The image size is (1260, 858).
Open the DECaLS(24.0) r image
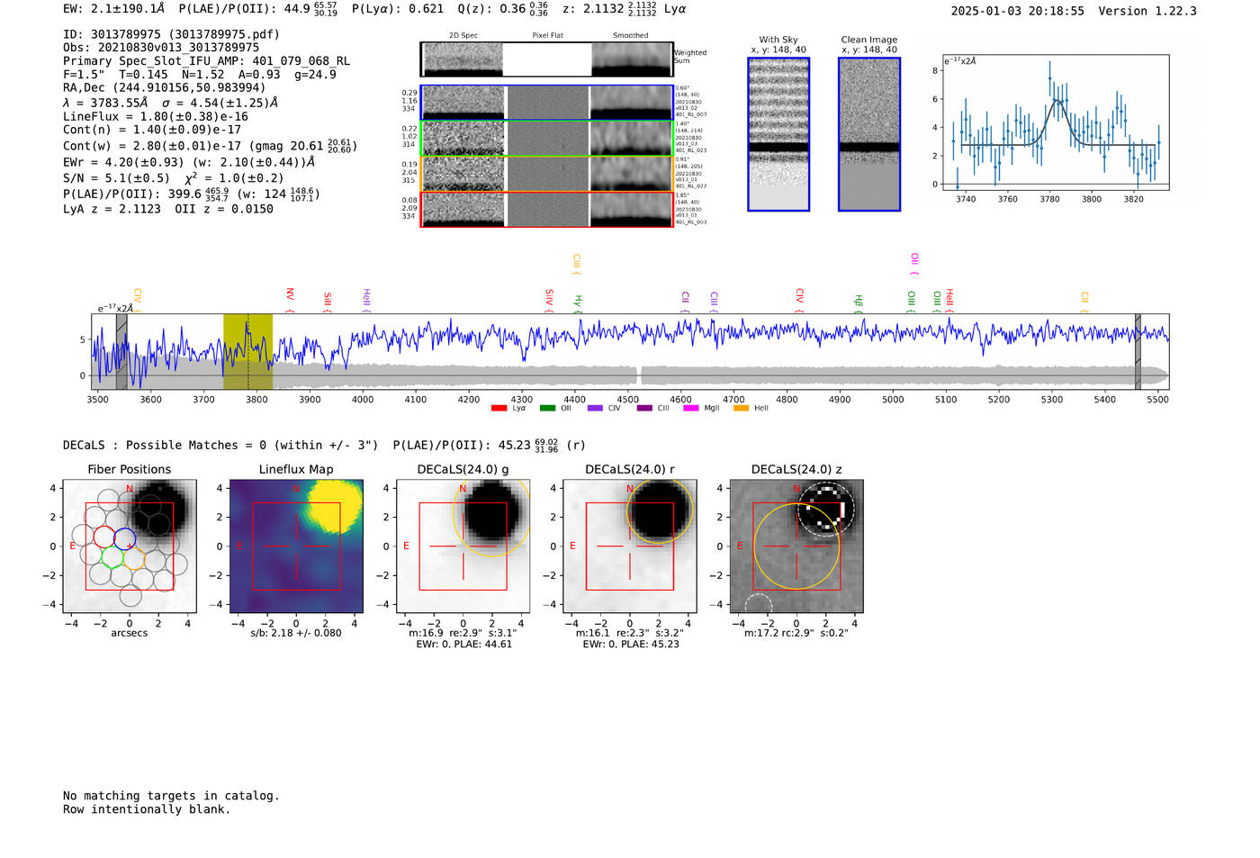coord(630,546)
